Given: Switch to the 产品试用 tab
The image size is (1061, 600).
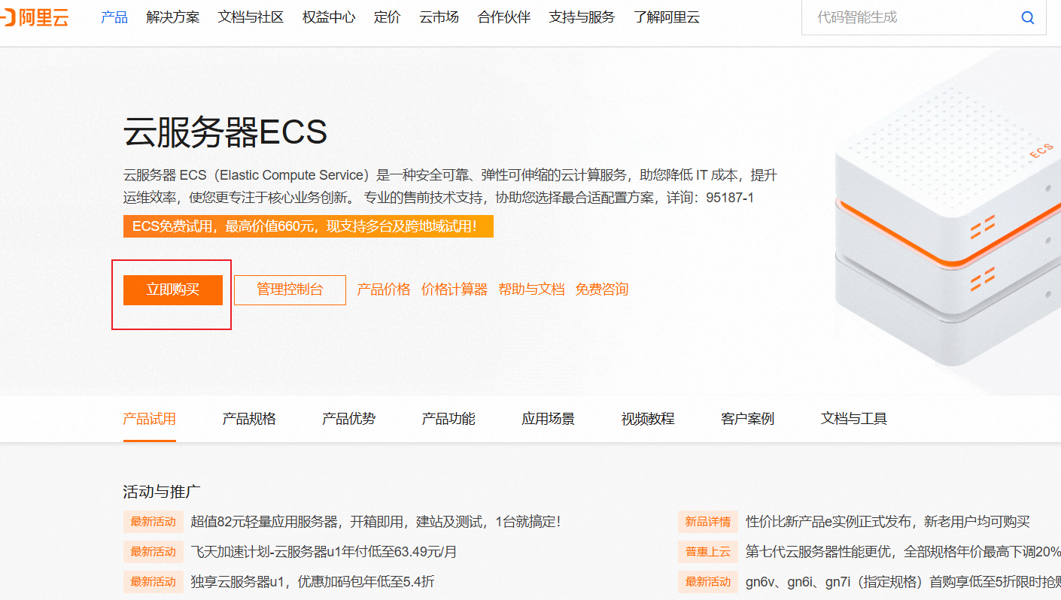Looking at the screenshot, I should (x=149, y=419).
